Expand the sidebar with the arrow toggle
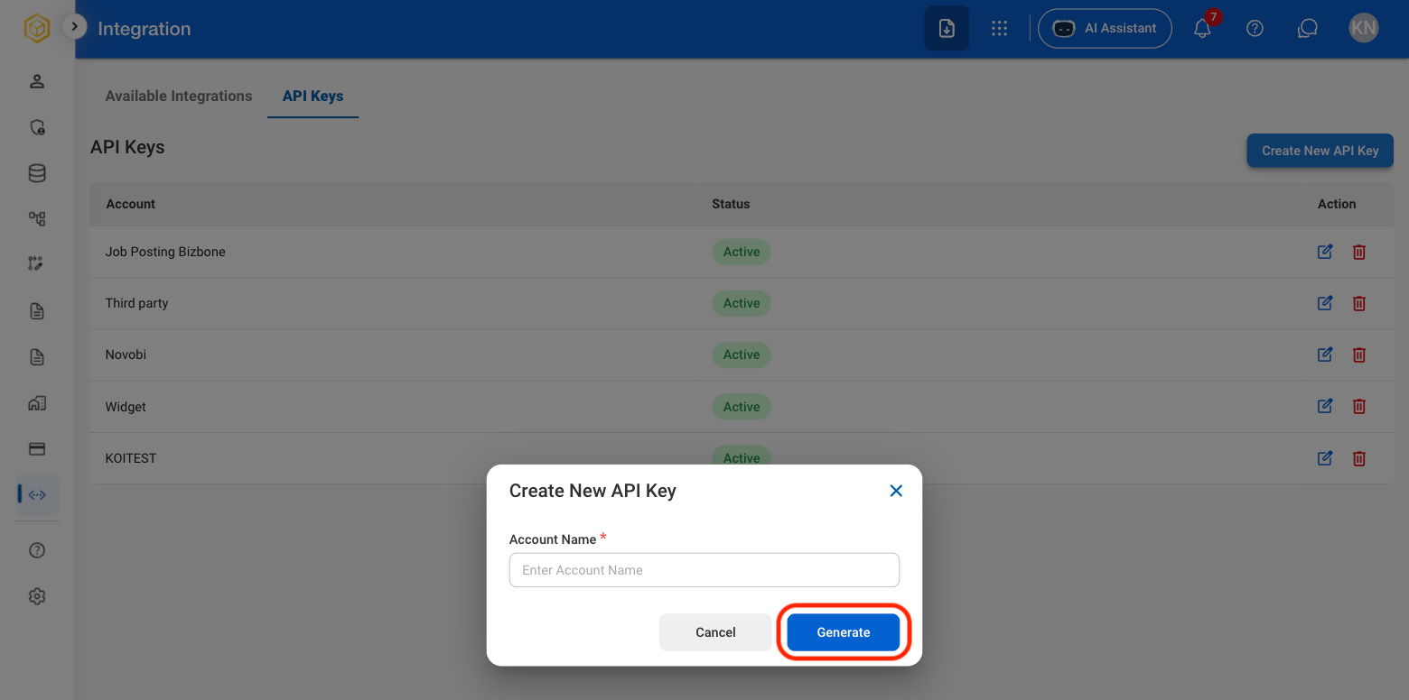 coord(75,27)
